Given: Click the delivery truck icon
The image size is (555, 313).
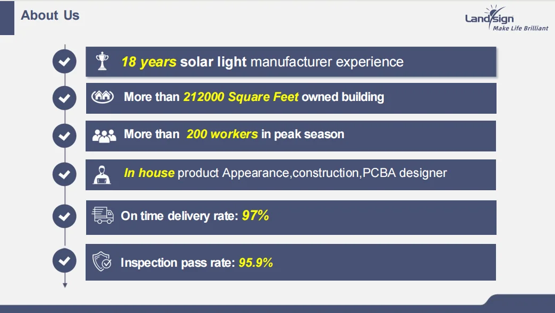Looking at the screenshot, I should (103, 215).
